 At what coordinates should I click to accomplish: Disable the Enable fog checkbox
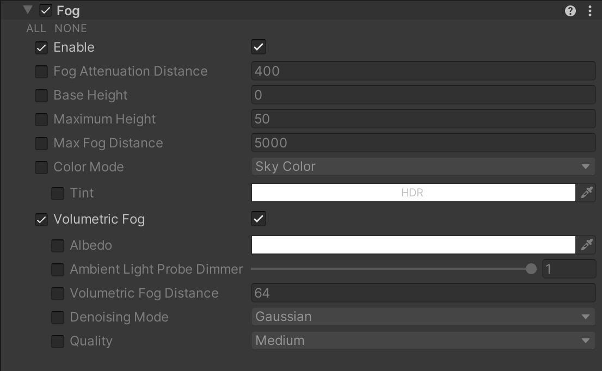[x=259, y=47]
